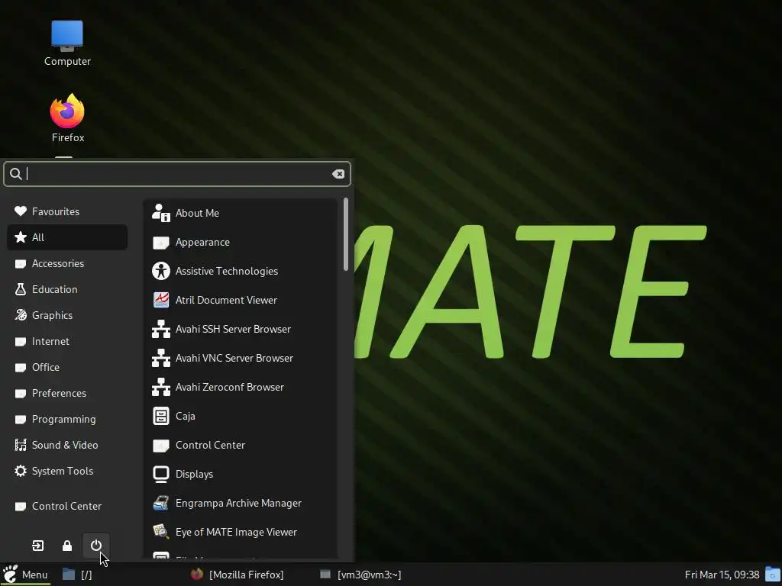
Task: Click the folder icon in the panel's right corner
Action: tap(773, 574)
